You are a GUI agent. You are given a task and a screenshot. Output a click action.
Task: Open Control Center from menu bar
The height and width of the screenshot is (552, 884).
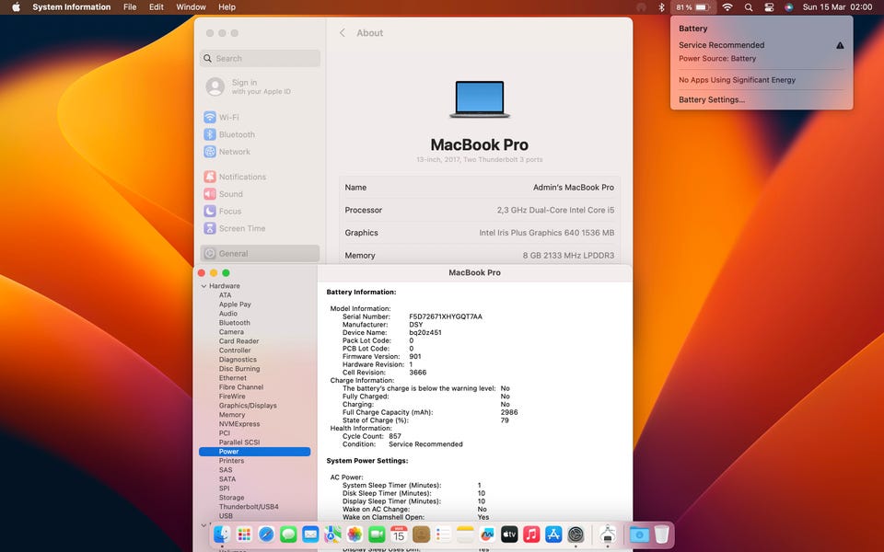point(769,7)
